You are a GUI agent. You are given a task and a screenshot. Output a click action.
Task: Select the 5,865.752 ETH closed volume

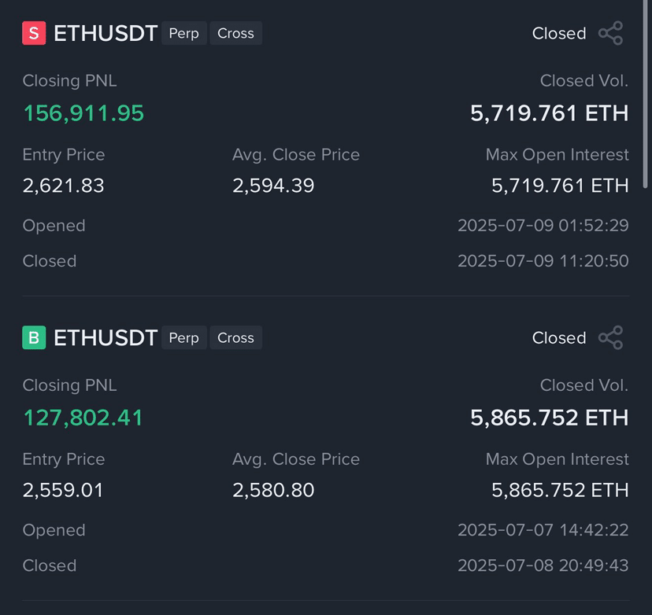(x=550, y=418)
